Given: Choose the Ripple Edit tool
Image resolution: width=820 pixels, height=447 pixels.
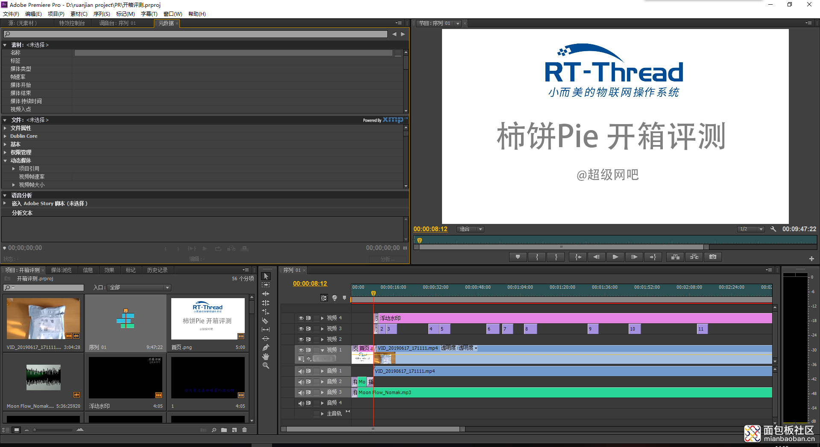Looking at the screenshot, I should 266,293.
